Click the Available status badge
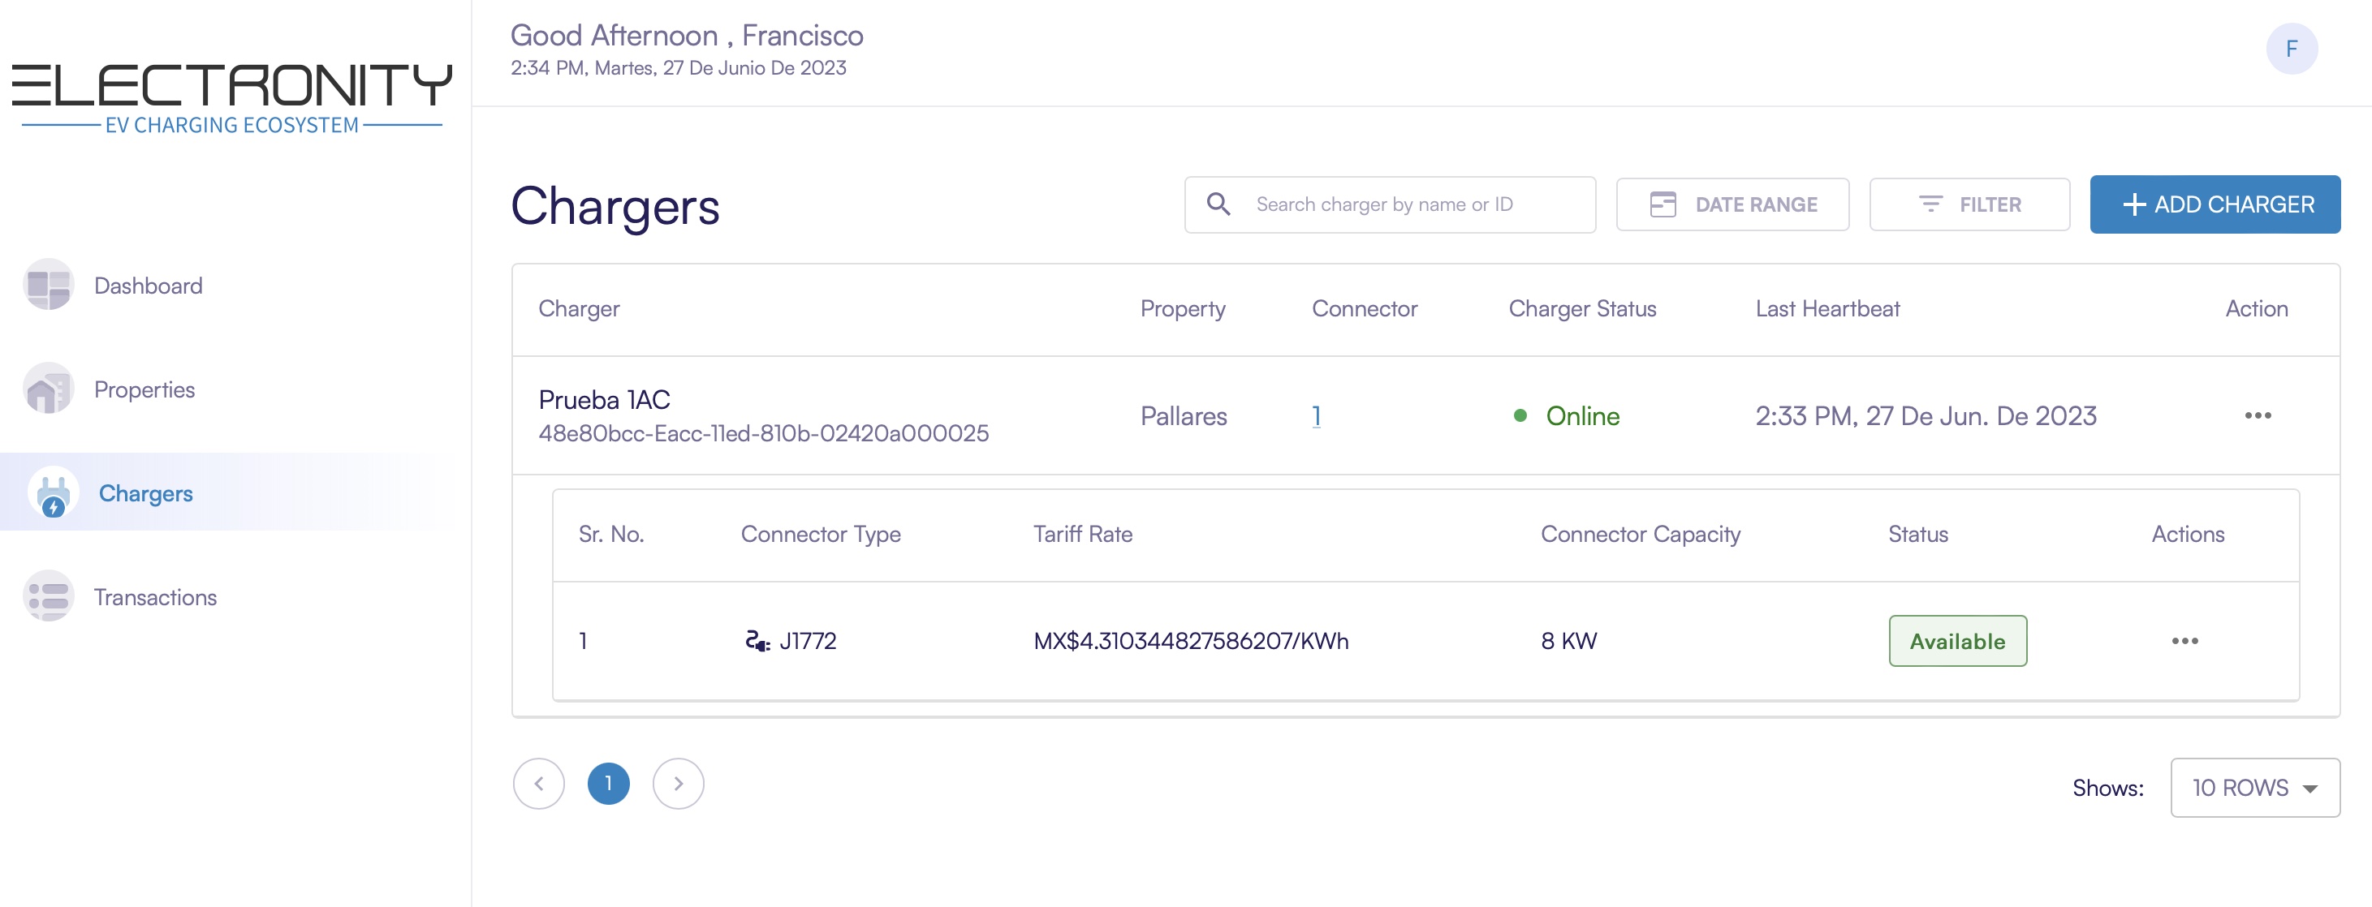The height and width of the screenshot is (907, 2372). click(x=1956, y=641)
